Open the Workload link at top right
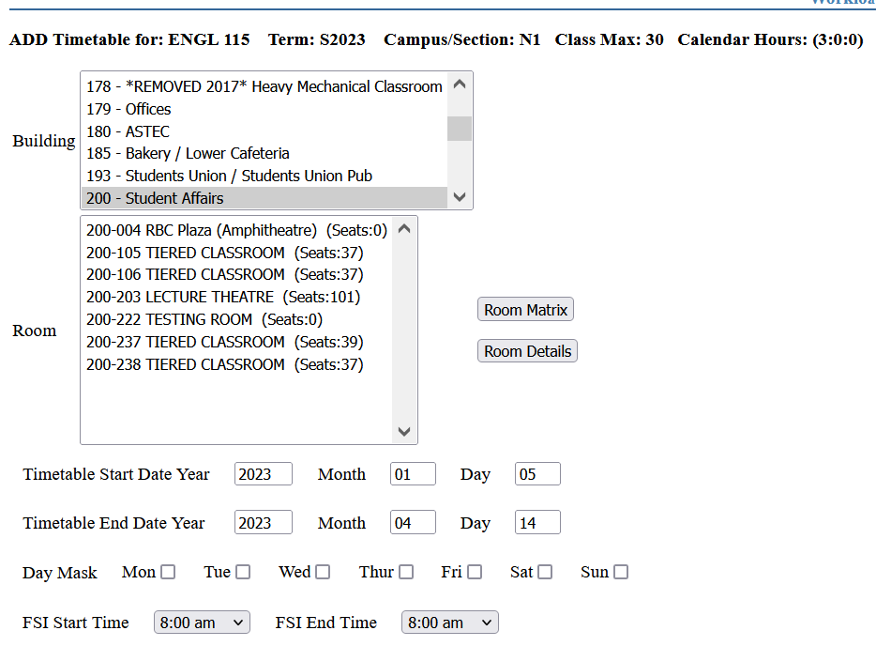 point(842,4)
